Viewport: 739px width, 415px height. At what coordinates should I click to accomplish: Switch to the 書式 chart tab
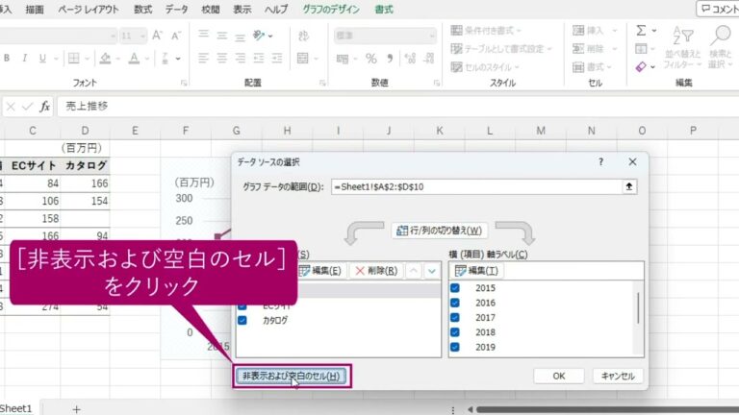point(384,10)
